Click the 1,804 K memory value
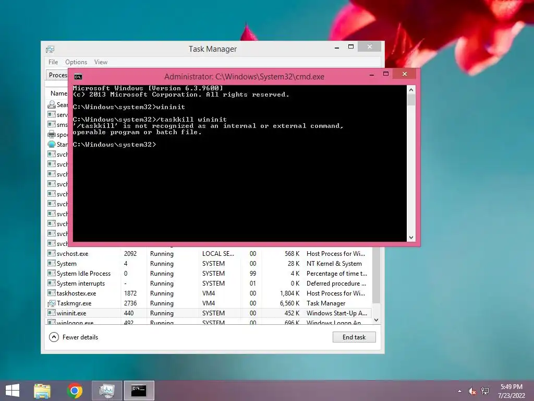Image resolution: width=534 pixels, height=401 pixels. coord(289,293)
